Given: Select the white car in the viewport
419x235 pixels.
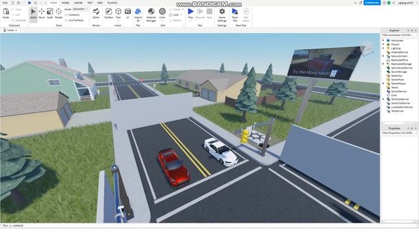Looking at the screenshot, I should 221,152.
